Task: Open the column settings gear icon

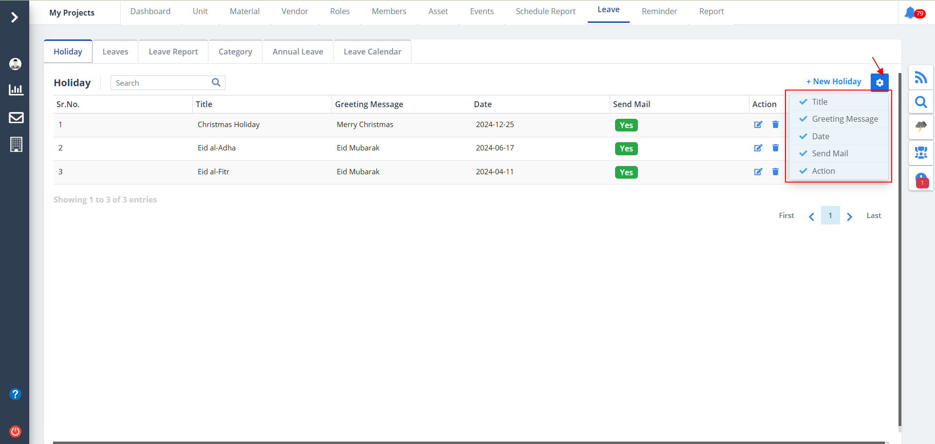Action: pyautogui.click(x=879, y=83)
